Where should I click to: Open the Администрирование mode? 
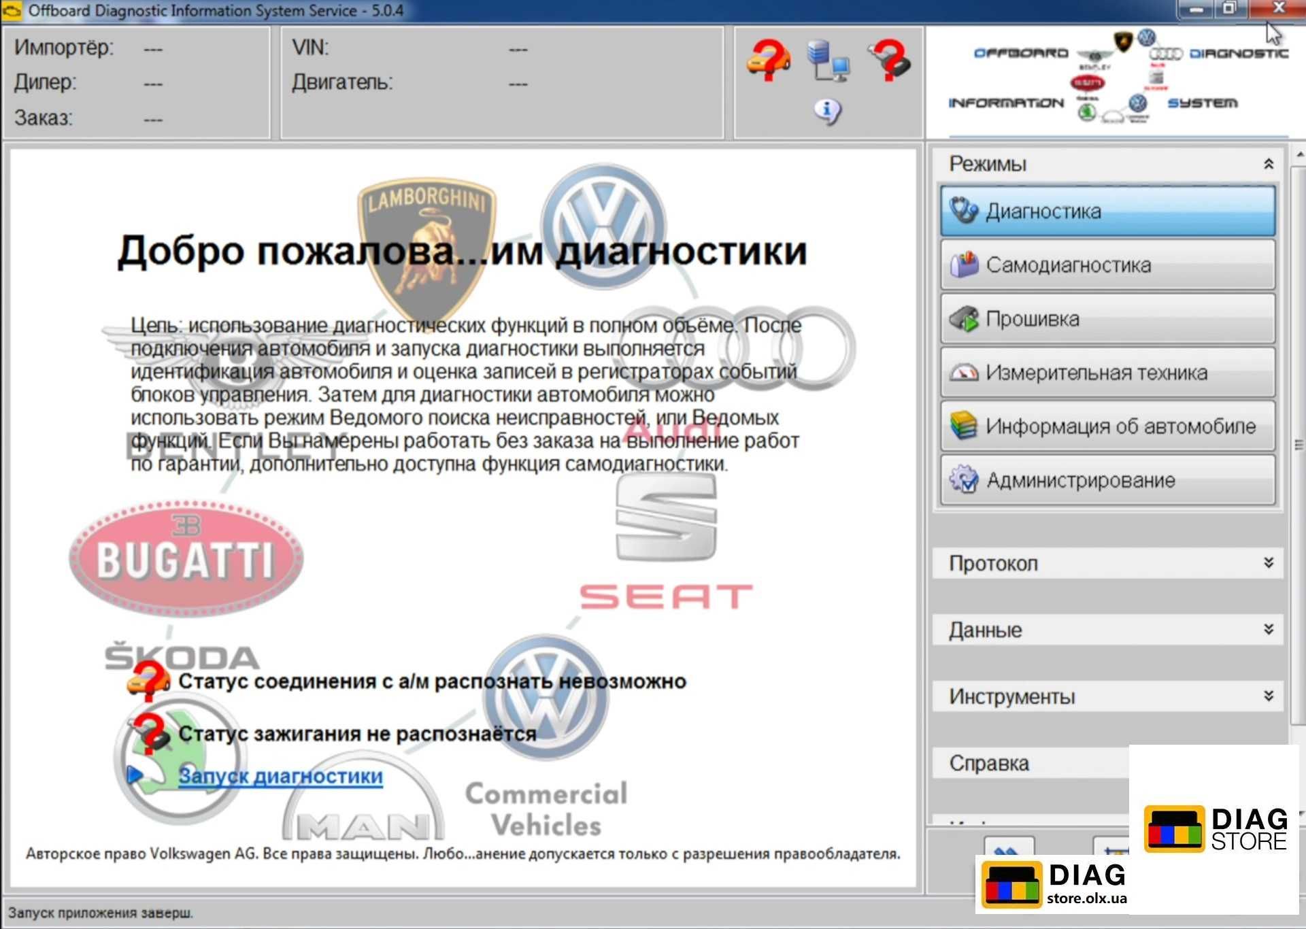pos(1107,480)
